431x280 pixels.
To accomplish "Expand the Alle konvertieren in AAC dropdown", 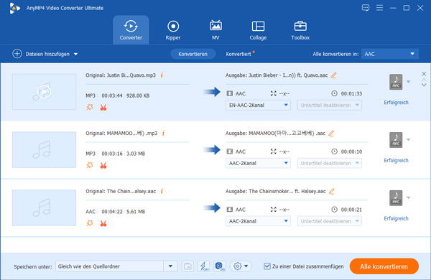I will click(x=390, y=54).
